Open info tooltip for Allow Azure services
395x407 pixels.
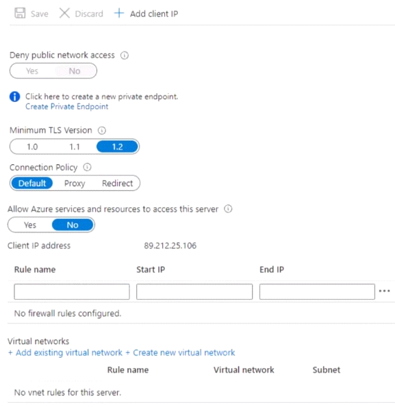tap(228, 209)
